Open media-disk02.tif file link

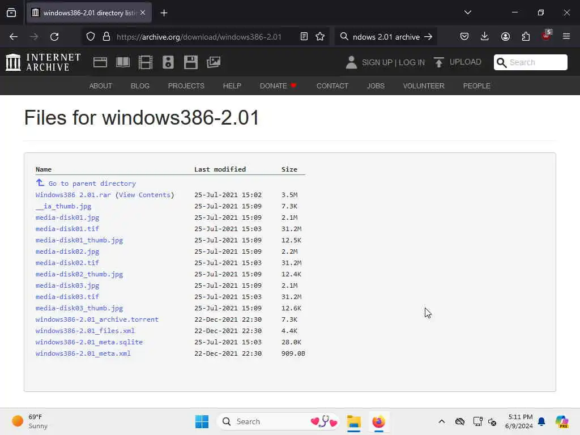coord(67,263)
